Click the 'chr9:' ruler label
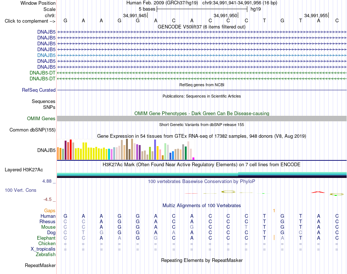Image resolution: width=347 pixels, height=274 pixels. [x=50, y=15]
